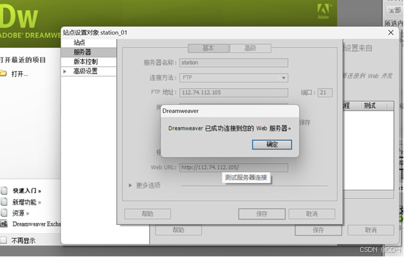Click the Dreamweaver Exchange icon

tap(4, 224)
